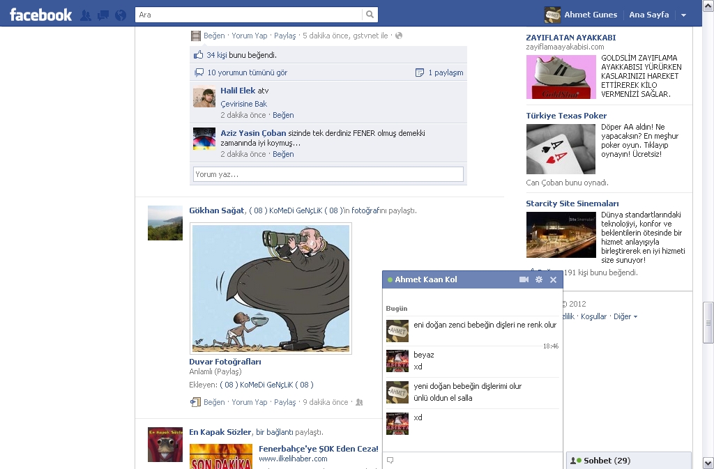Click the share note icon beside 1 paylaşım
The width and height of the screenshot is (714, 469).
[419, 72]
